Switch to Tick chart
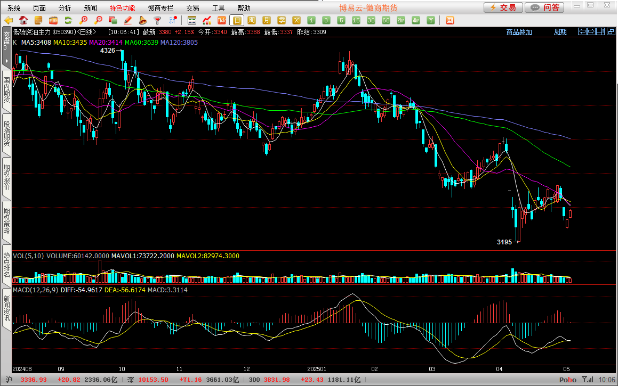Screen dimensions: 618x386 point(222,20)
